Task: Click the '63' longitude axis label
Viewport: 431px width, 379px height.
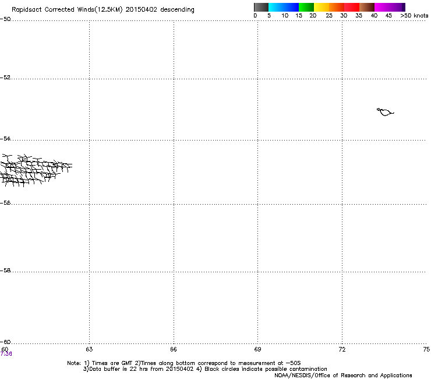Action: point(89,349)
